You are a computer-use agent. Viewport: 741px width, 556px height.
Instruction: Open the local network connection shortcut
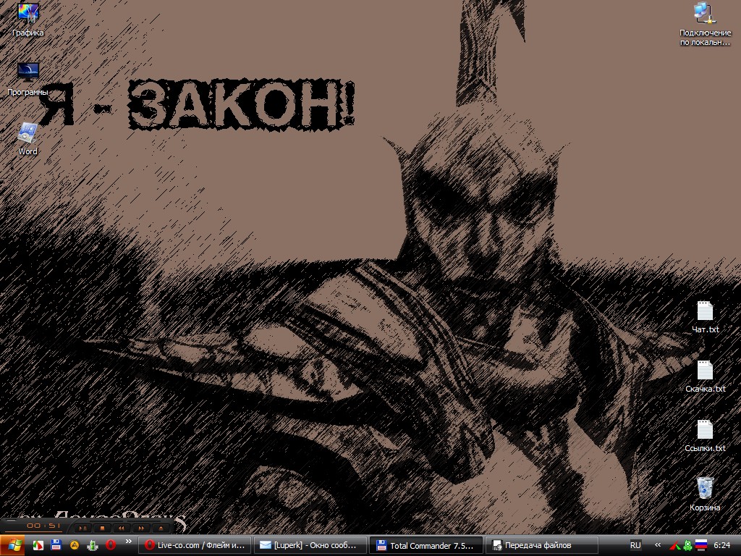(x=704, y=14)
